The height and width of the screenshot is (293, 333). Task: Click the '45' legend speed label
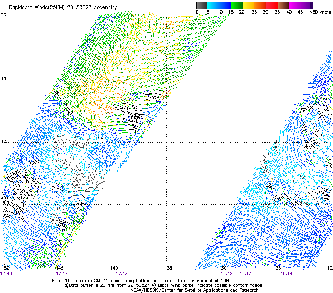(300, 12)
